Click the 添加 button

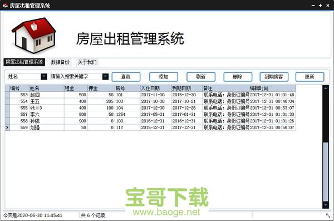pyautogui.click(x=164, y=77)
